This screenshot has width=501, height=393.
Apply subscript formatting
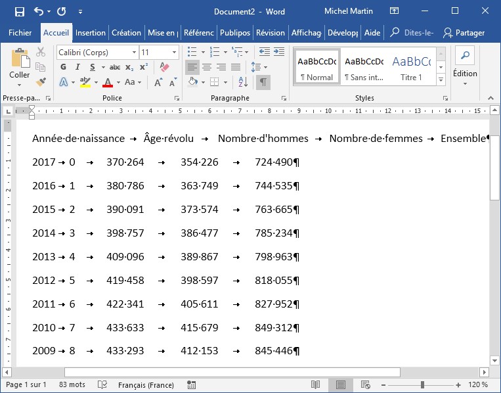[130, 67]
